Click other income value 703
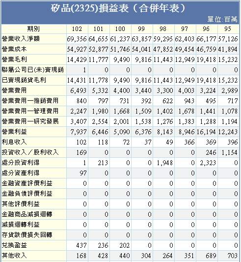The image size is (241, 262). click(233, 256)
